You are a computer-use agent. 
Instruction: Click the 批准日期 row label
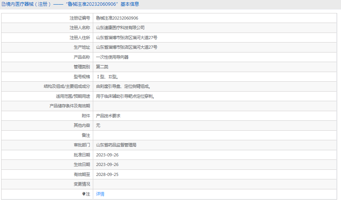coord(82,155)
